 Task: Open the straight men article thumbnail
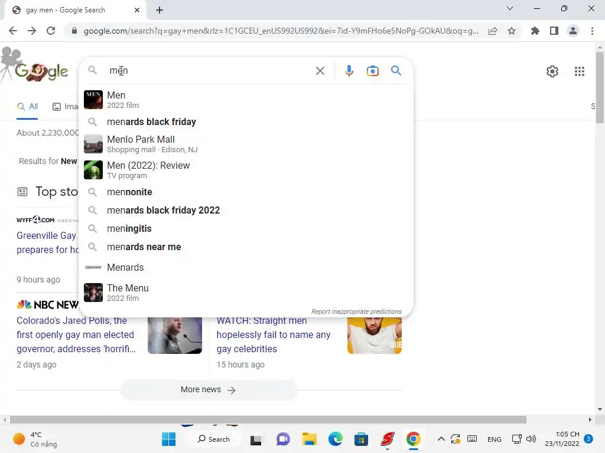(374, 335)
